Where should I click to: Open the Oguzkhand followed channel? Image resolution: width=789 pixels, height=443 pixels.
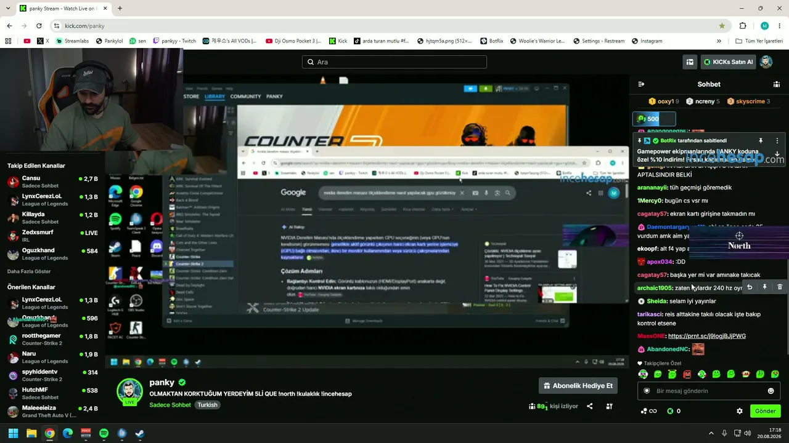[52, 253]
